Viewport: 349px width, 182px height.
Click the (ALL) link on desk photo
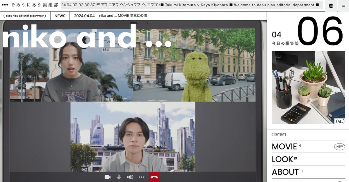click(x=340, y=122)
